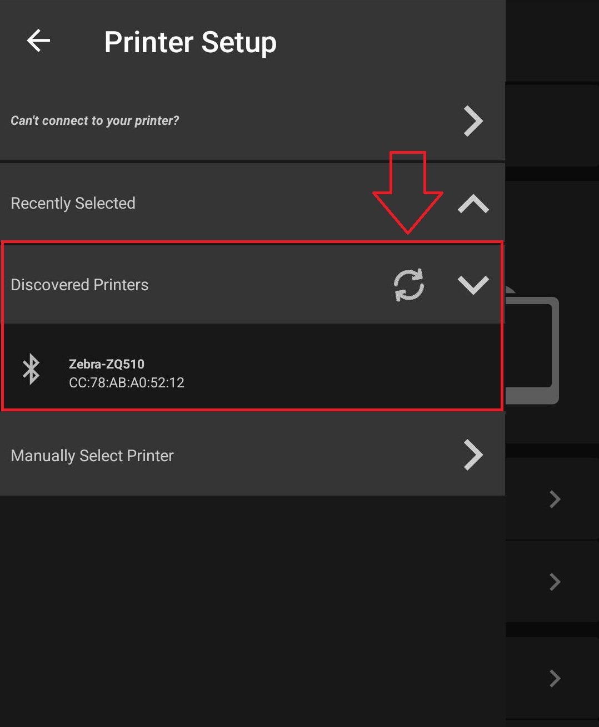599x727 pixels.
Task: Click the gray printer graphic behind panel
Action: tap(532, 347)
